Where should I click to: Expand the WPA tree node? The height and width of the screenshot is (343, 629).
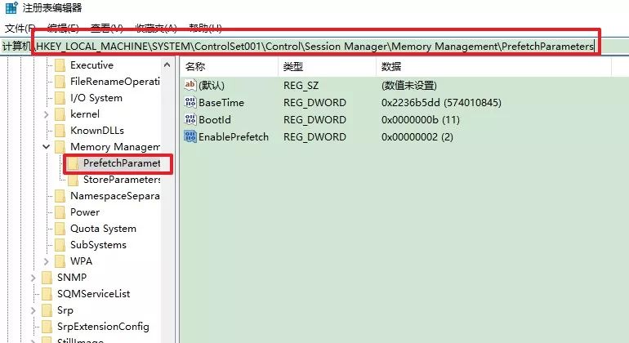tap(46, 261)
